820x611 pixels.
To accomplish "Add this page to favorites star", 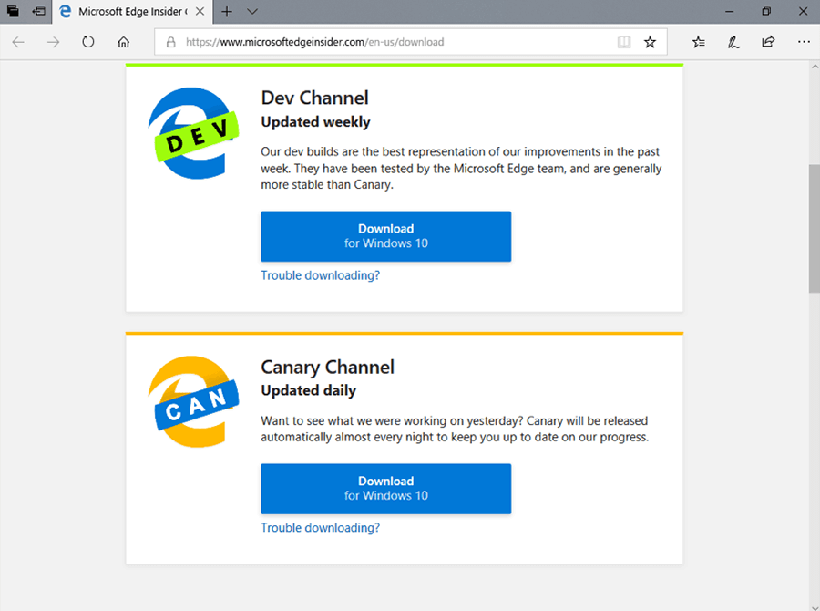I will 650,42.
